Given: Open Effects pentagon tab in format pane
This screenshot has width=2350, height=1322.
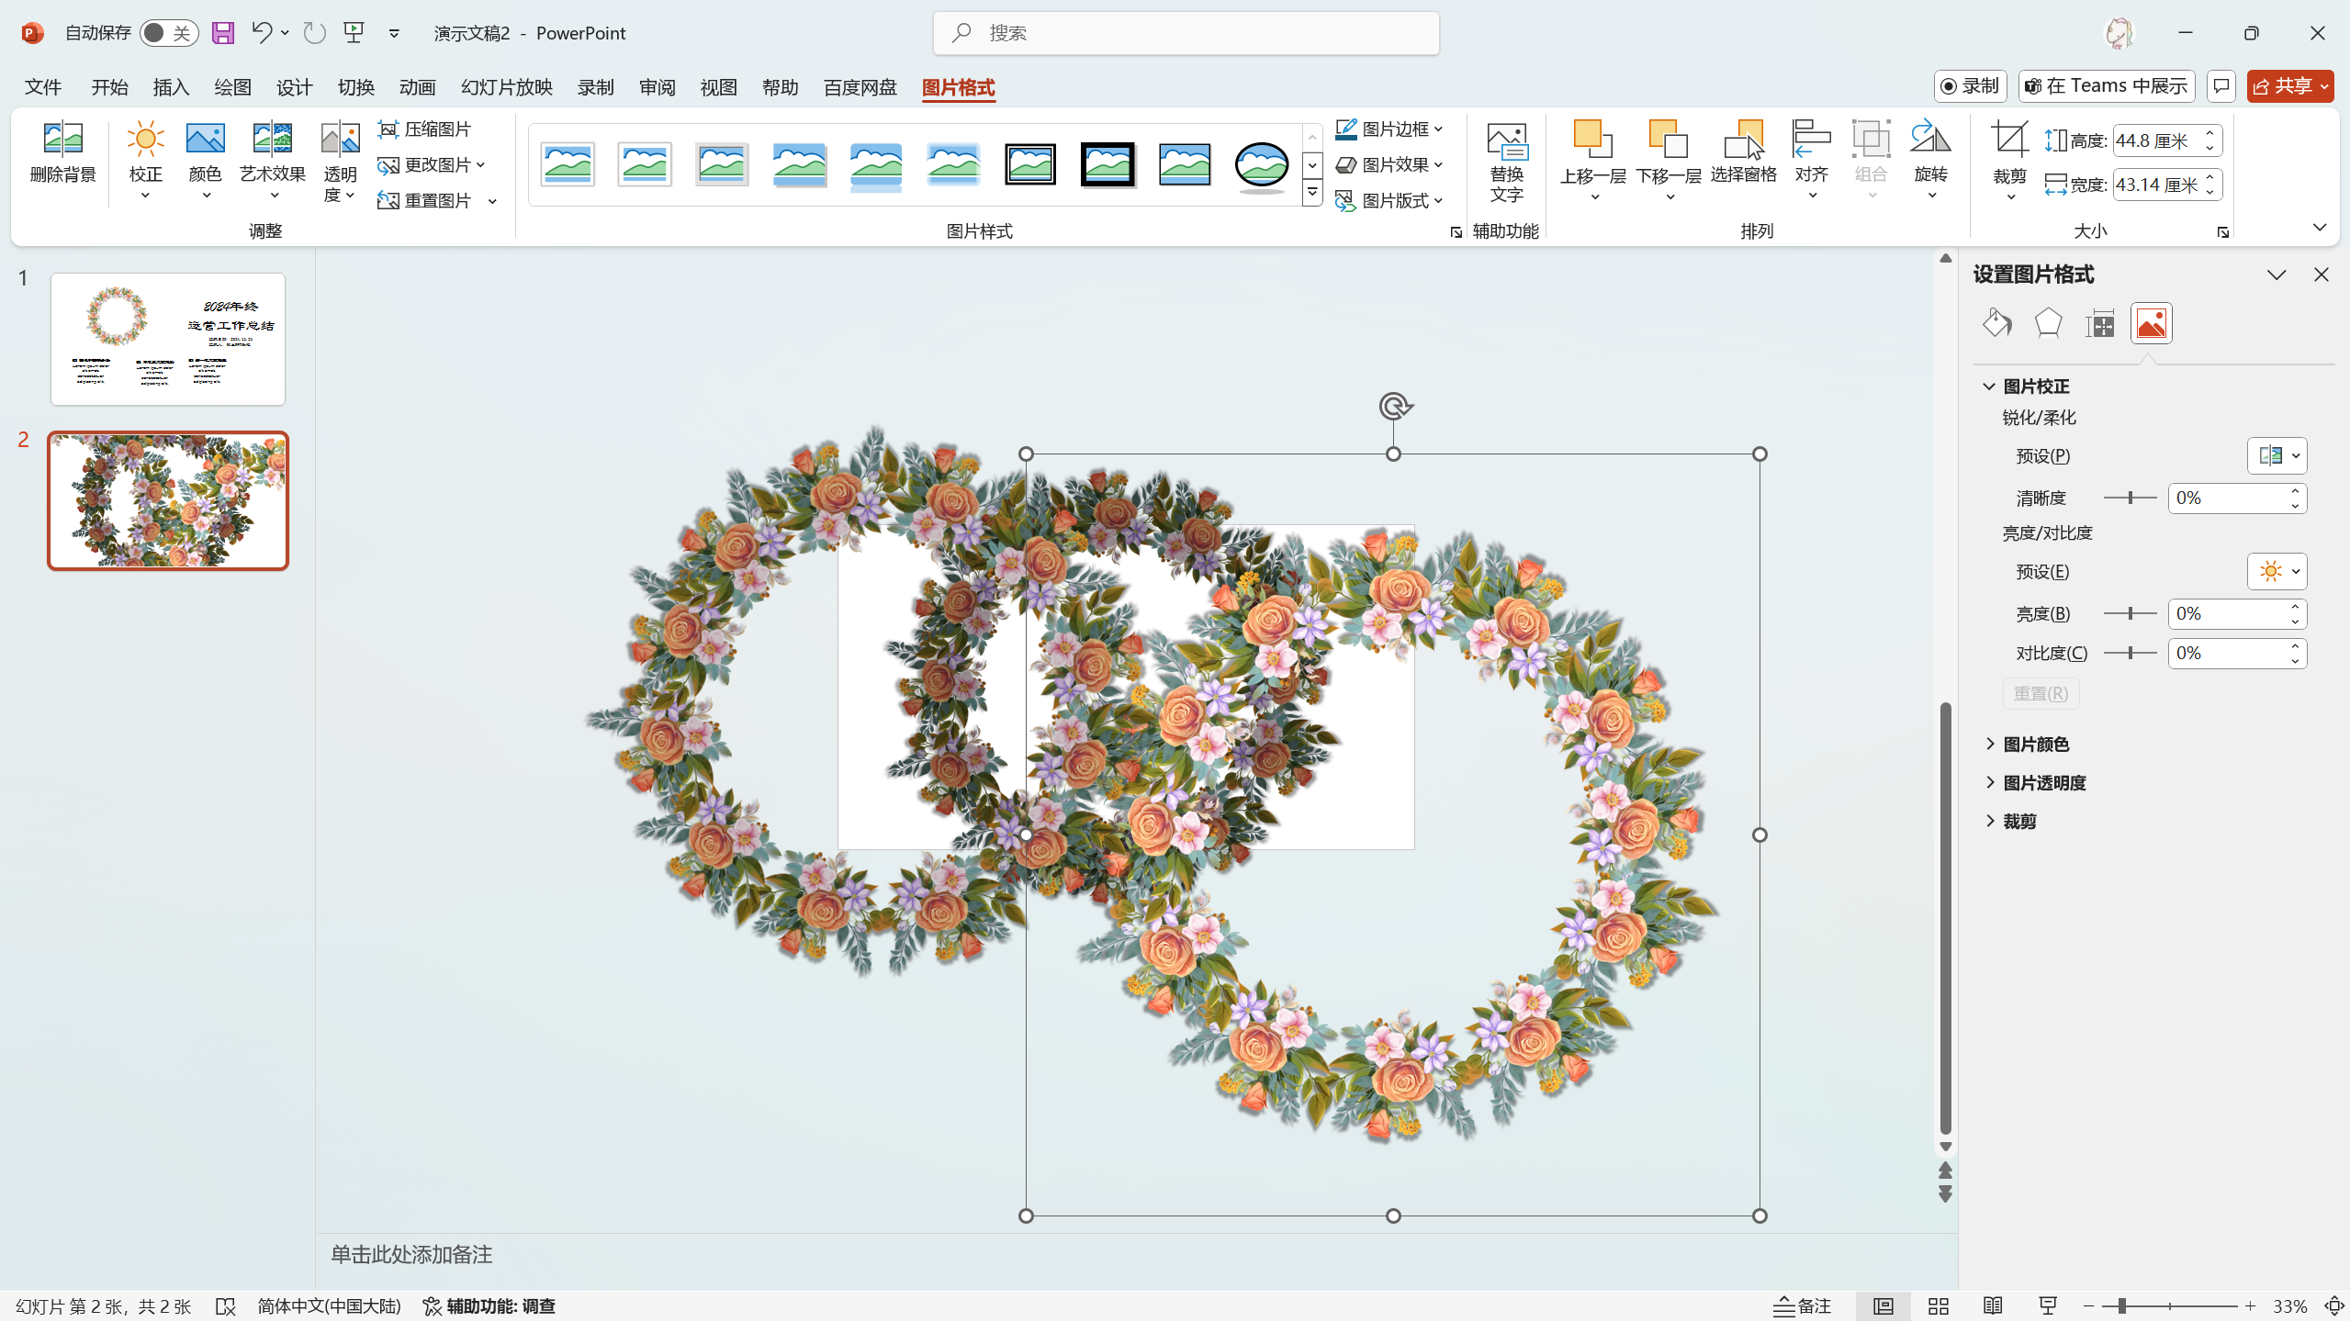Looking at the screenshot, I should pyautogui.click(x=2048, y=323).
